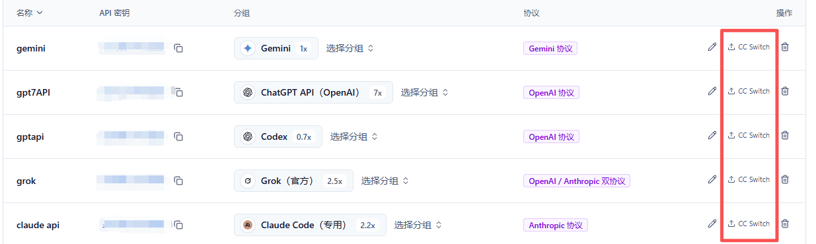The height and width of the screenshot is (244, 816).
Task: Export grok to CC Switch
Action: point(749,179)
